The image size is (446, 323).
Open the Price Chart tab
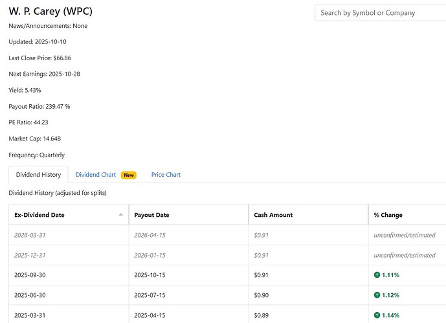166,175
